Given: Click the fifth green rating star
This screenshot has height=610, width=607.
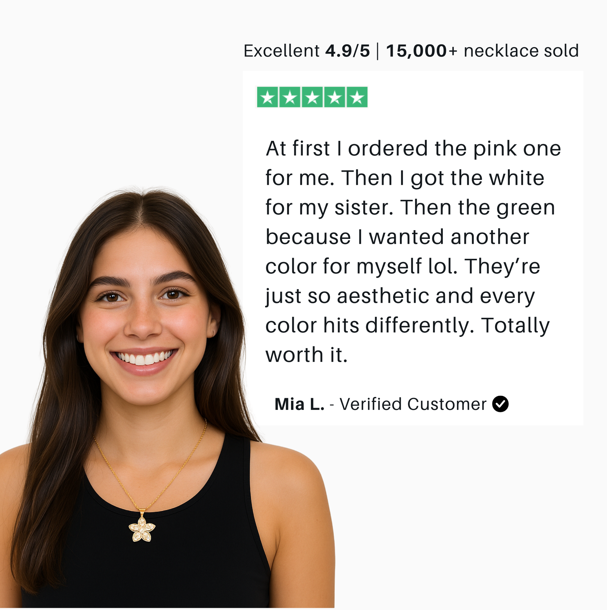Looking at the screenshot, I should coord(357,97).
